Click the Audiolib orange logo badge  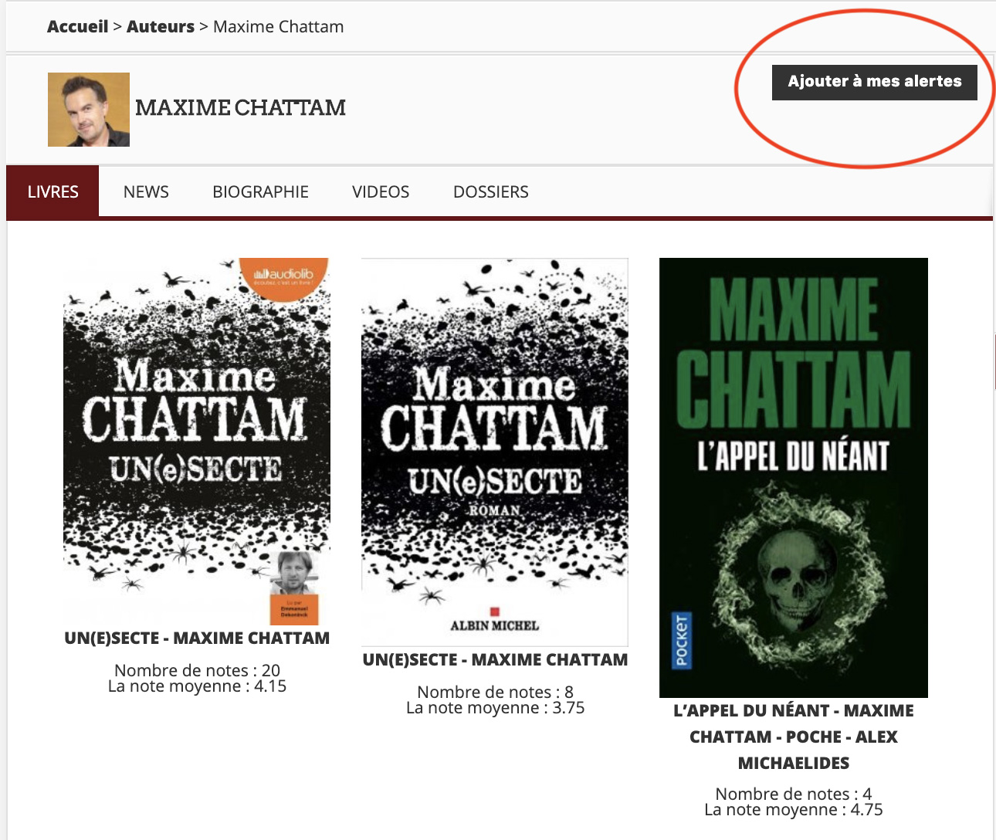285,276
